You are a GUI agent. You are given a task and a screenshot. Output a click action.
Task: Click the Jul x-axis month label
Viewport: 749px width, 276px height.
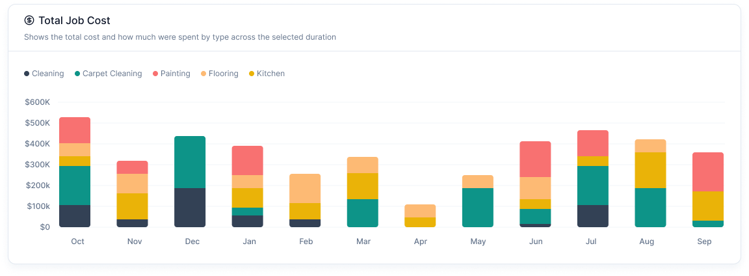tap(592, 241)
